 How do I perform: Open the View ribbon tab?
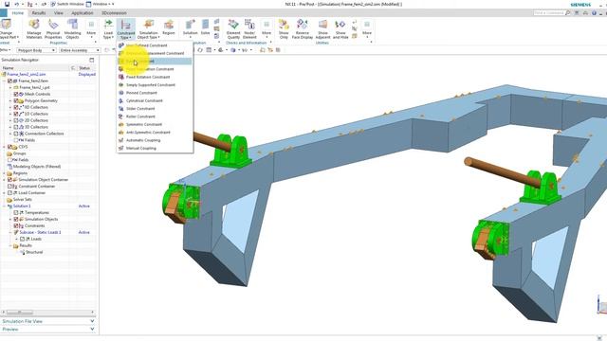pos(59,12)
